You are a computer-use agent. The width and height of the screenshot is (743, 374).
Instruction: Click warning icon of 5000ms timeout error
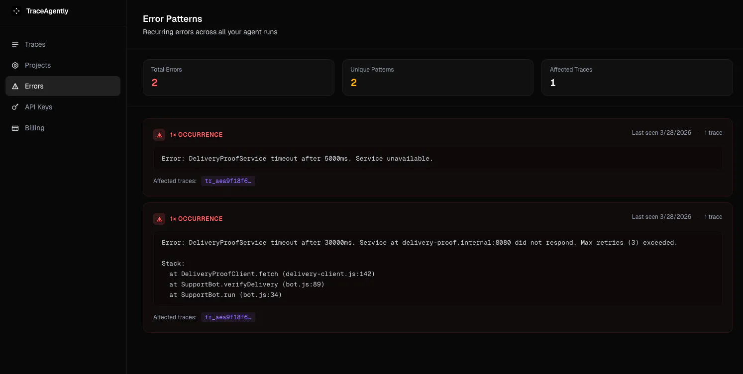tap(159, 135)
